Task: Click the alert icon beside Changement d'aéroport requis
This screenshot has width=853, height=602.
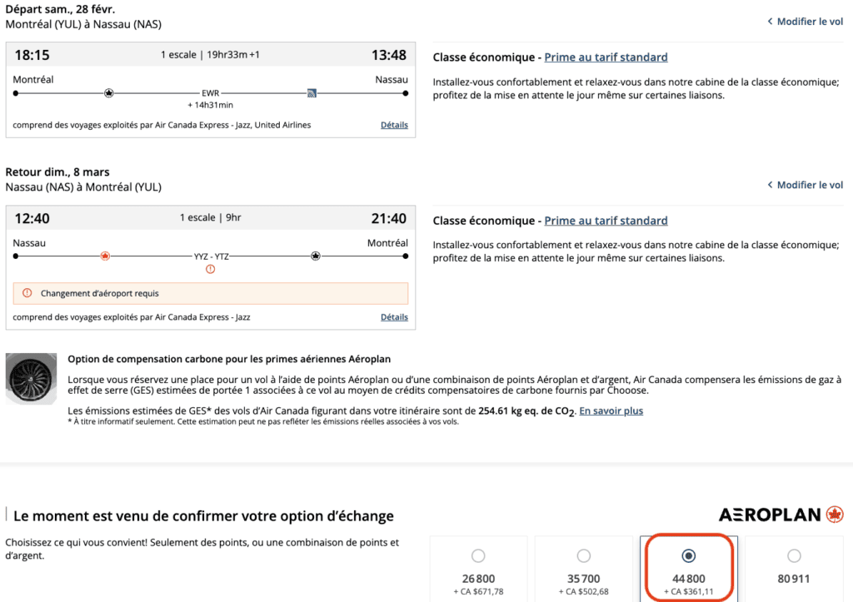Action: 27,293
